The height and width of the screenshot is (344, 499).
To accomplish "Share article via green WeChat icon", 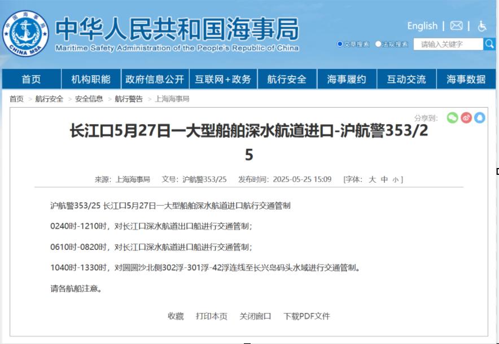I will [x=452, y=118].
